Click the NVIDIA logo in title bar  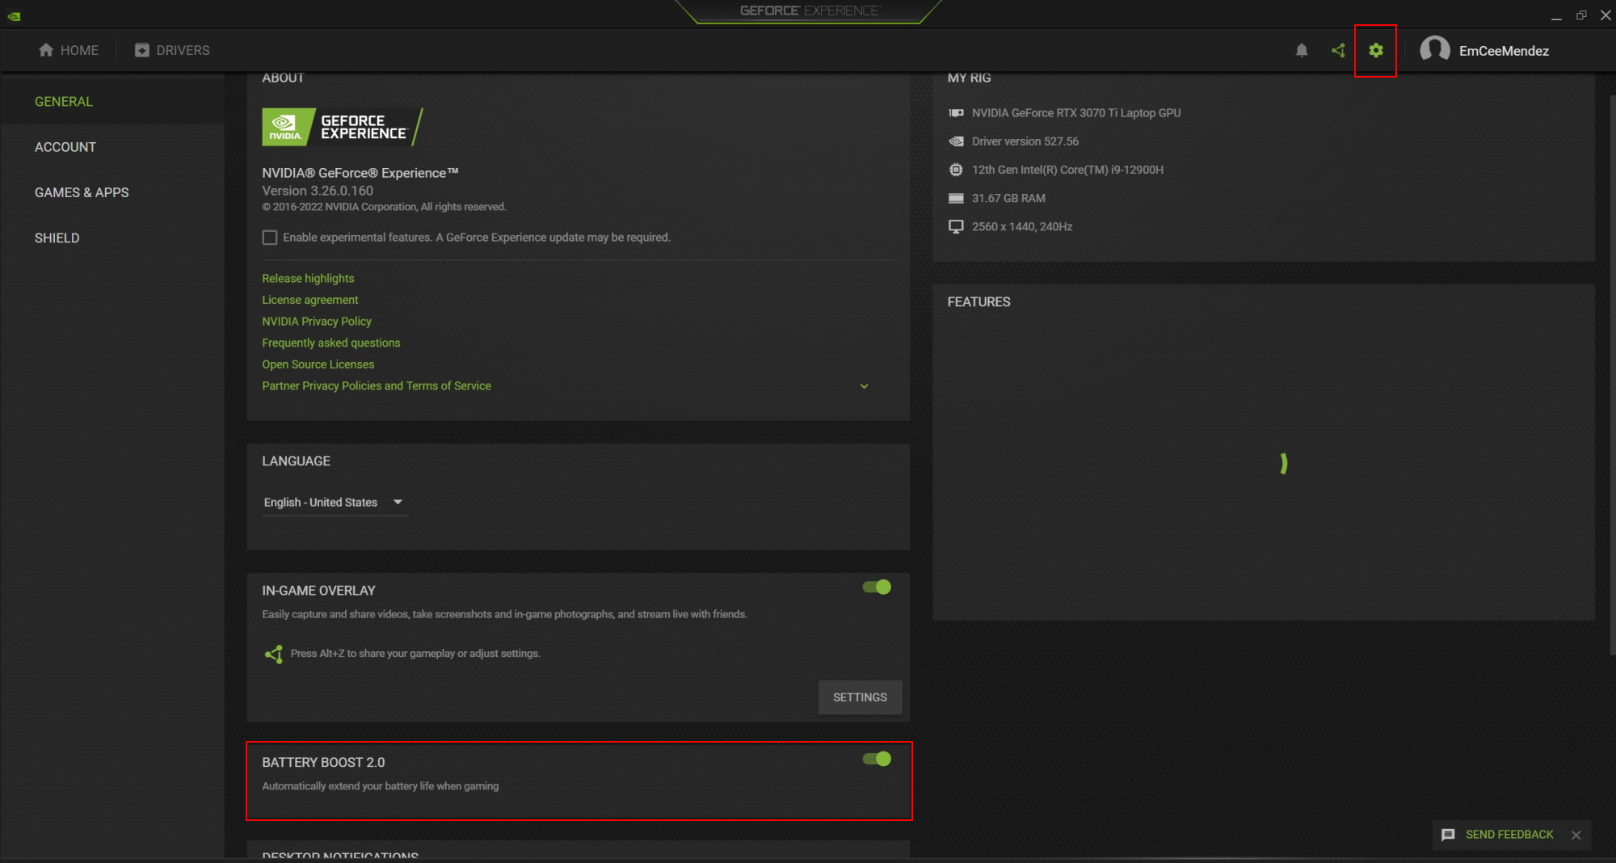coord(14,15)
